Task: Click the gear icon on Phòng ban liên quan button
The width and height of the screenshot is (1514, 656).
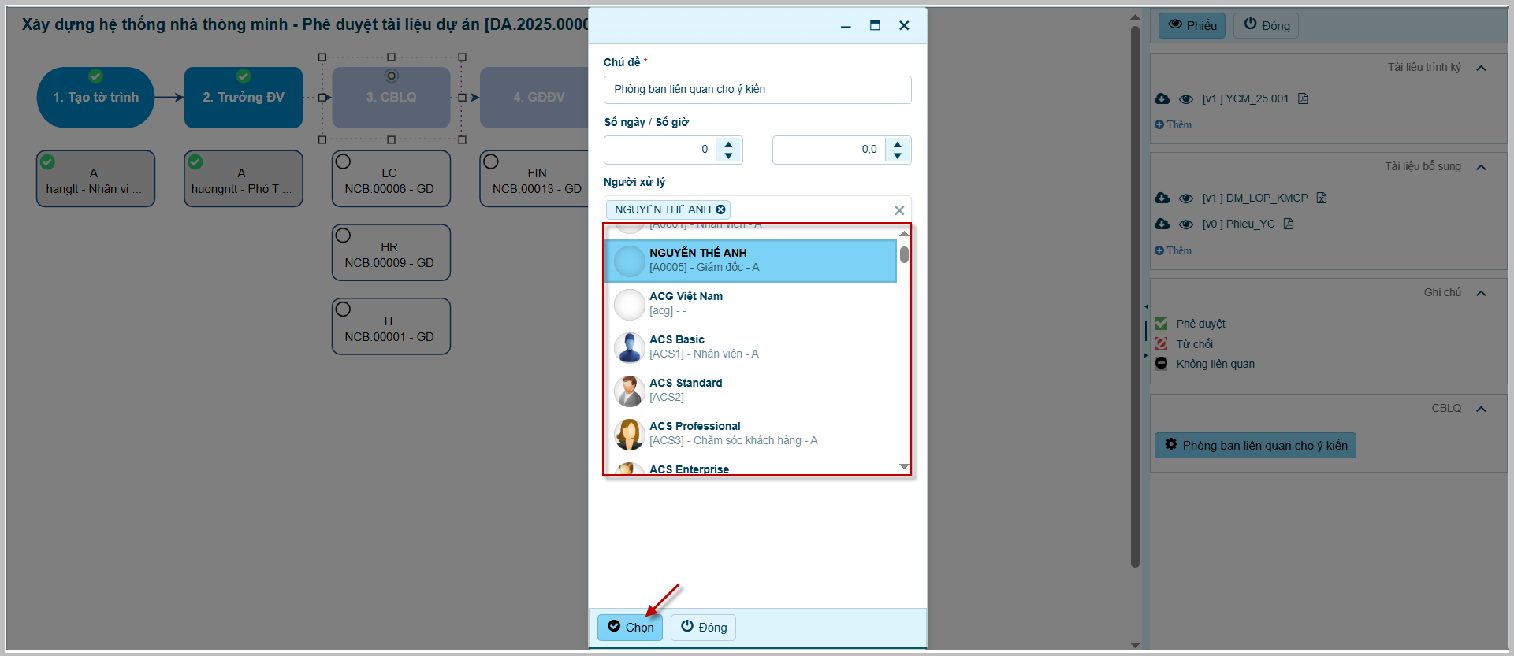Action: [1171, 445]
